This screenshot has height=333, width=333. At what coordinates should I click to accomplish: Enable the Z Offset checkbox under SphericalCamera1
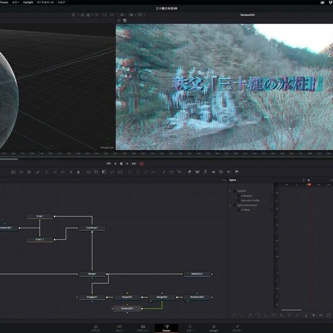(238, 209)
